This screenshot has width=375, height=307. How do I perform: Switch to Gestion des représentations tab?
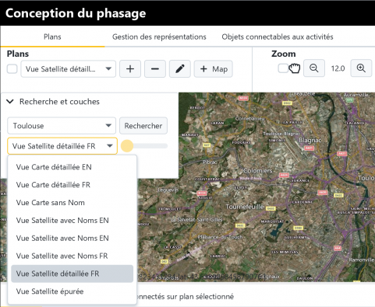[x=159, y=37]
